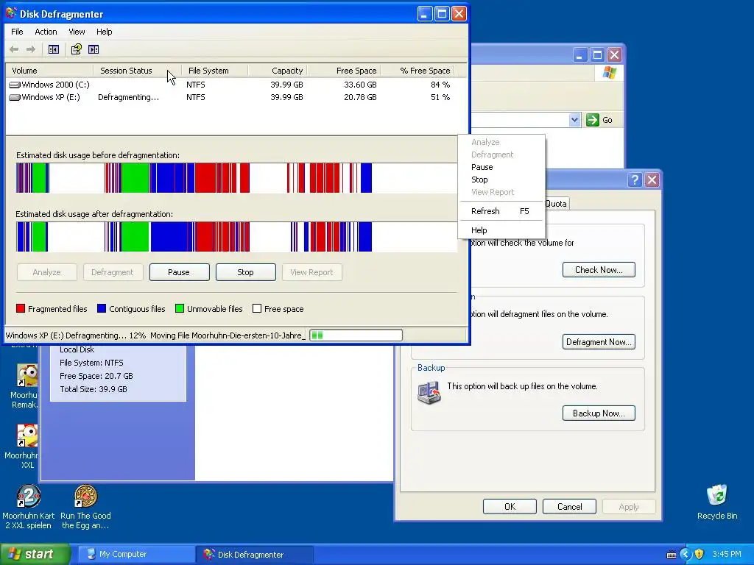The image size is (754, 565).
Task: Click the Volume column header
Action: pyautogui.click(x=49, y=71)
